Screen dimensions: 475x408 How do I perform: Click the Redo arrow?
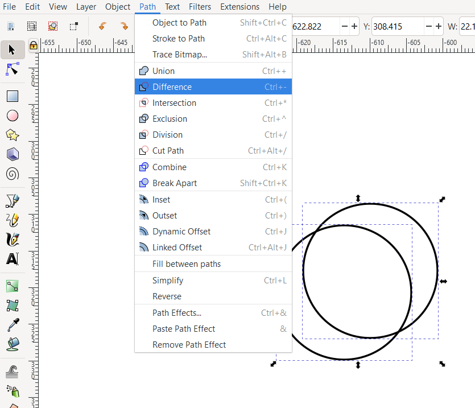point(123,25)
